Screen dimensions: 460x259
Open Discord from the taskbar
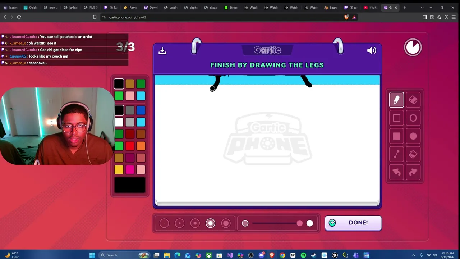click(261, 255)
